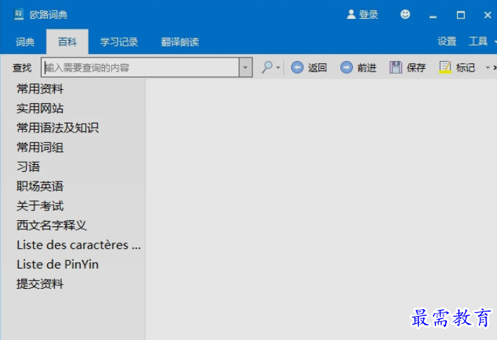Select 实用网站 in the list
The image size is (497, 340).
pyautogui.click(x=40, y=109)
